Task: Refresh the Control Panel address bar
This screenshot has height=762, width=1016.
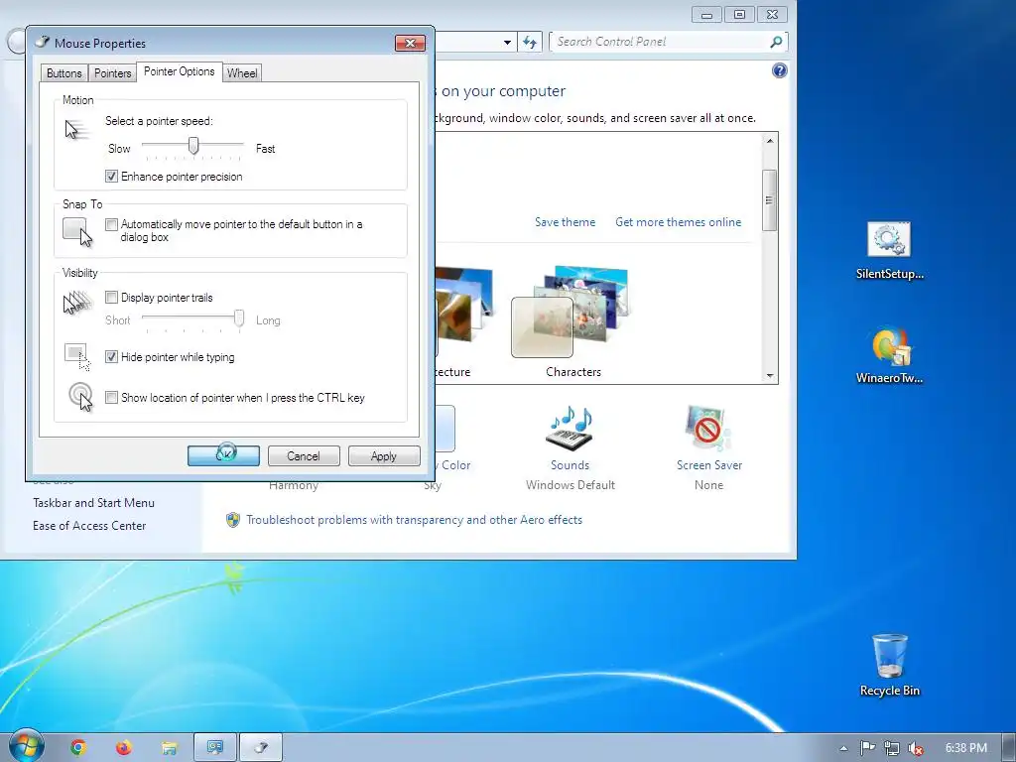Action: point(530,42)
